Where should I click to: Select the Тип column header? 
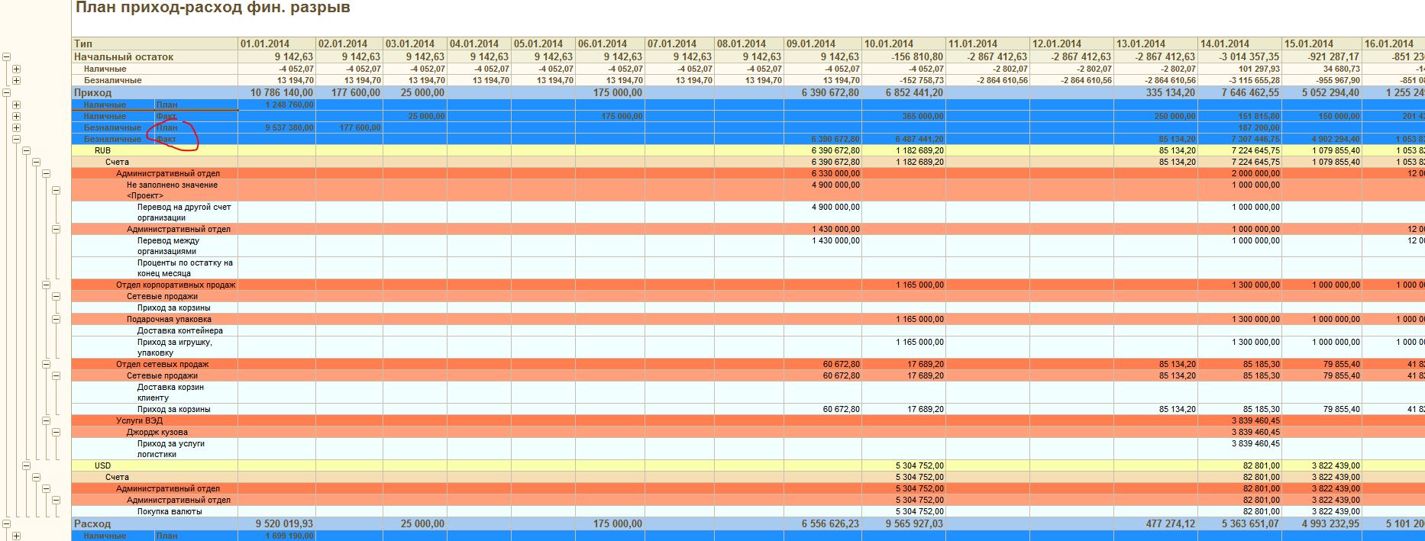[x=154, y=43]
